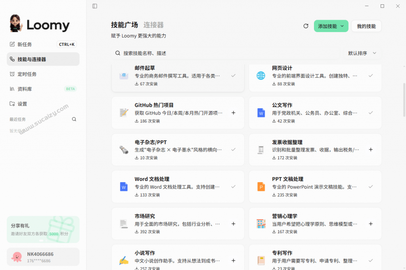This screenshot has width=406, height=270.
Task: Click the 公文写作 installed checkmark
Action: pyautogui.click(x=371, y=113)
